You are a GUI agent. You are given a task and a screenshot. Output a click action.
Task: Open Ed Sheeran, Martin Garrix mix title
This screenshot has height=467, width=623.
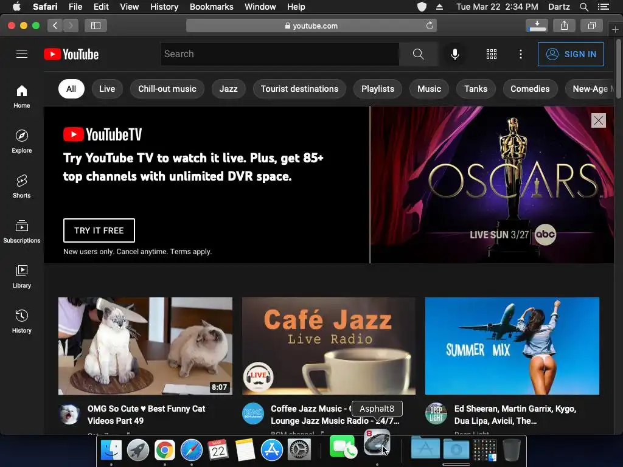point(515,415)
